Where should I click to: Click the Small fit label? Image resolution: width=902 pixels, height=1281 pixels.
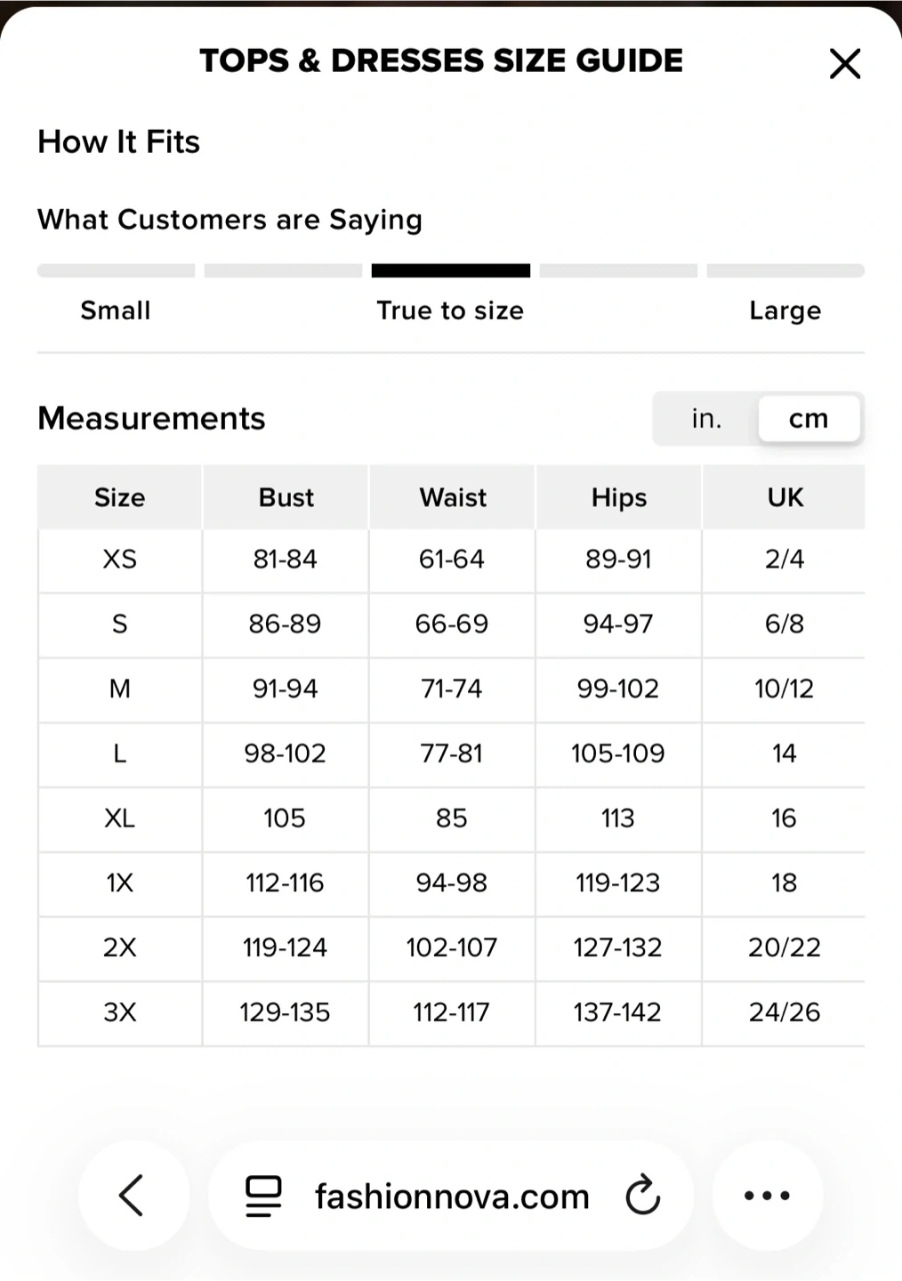point(116,310)
